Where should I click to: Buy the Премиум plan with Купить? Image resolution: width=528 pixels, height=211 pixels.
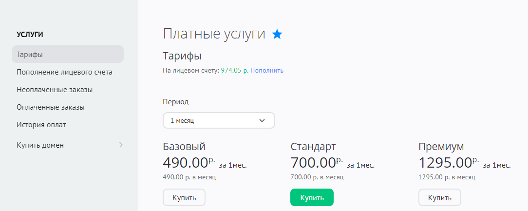point(439,198)
